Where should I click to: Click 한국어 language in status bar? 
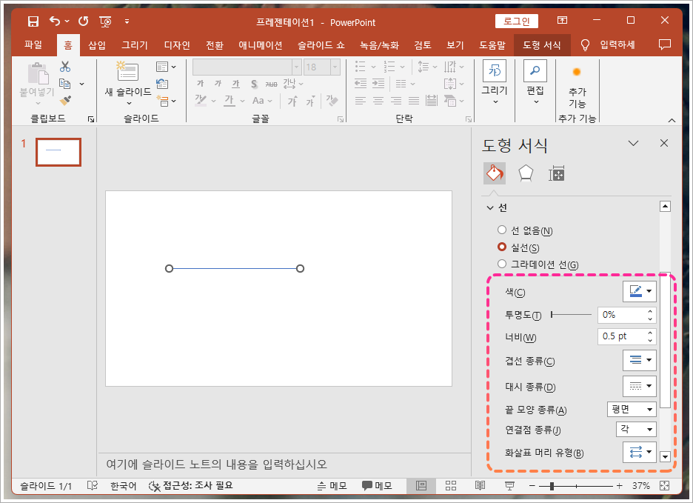click(123, 486)
